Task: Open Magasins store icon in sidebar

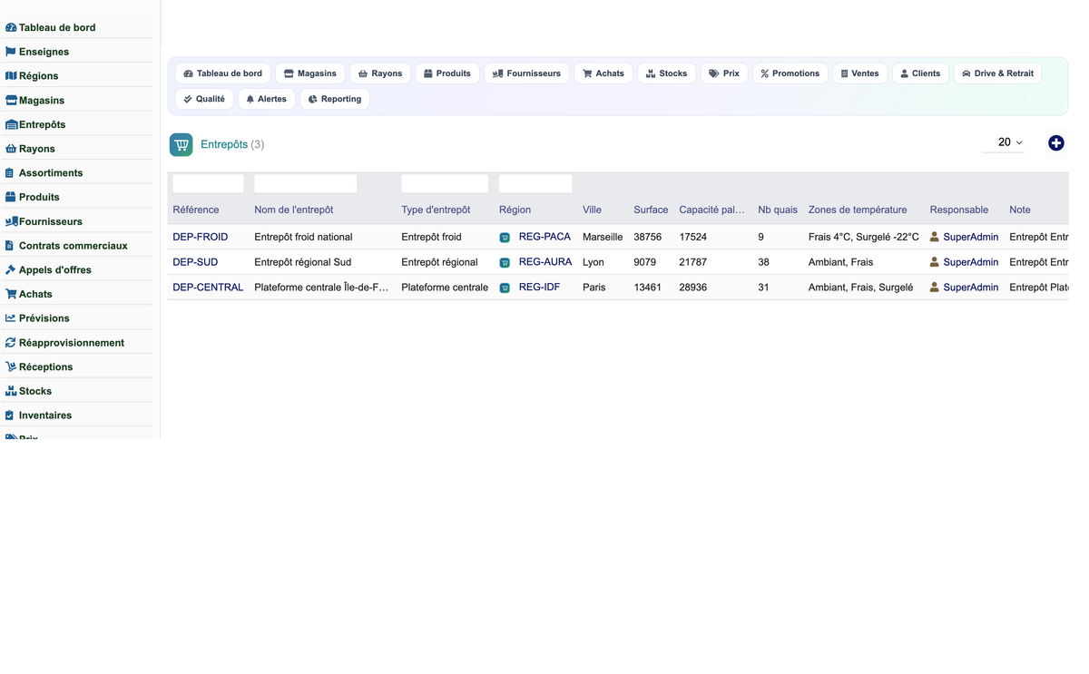Action: tap(11, 100)
